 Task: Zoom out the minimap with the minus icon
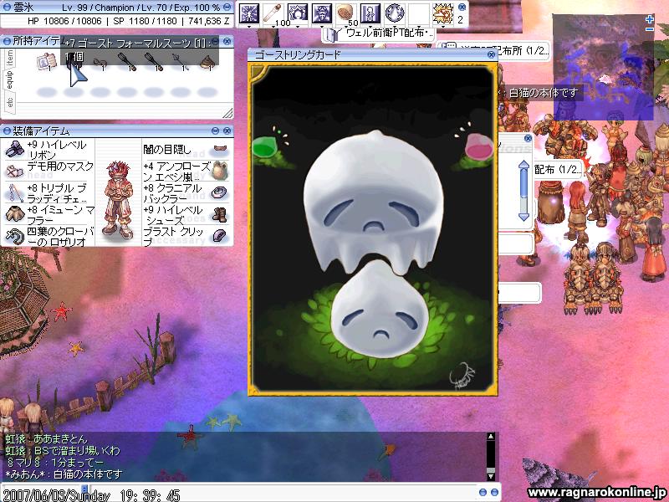650,29
